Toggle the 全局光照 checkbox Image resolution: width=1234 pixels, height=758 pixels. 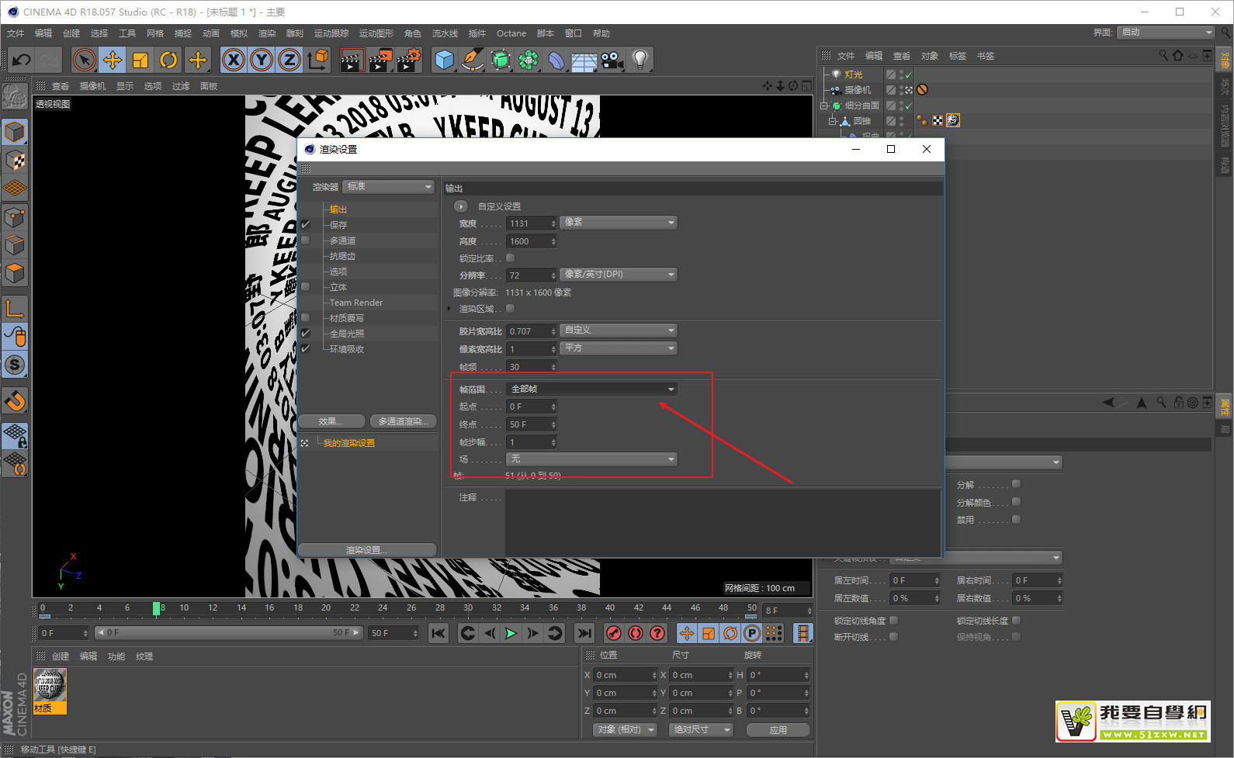(306, 334)
